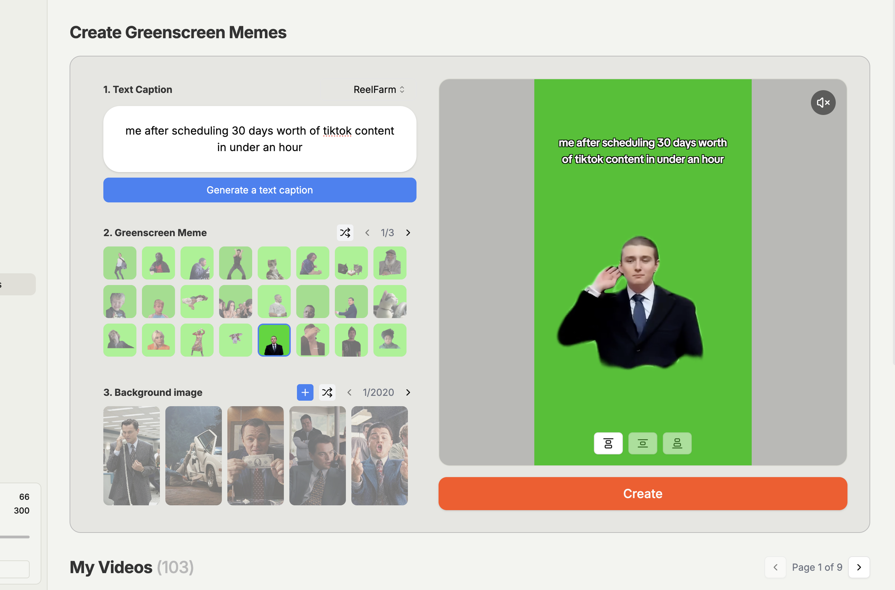
Task: Set text position to bottom
Action: tap(677, 443)
